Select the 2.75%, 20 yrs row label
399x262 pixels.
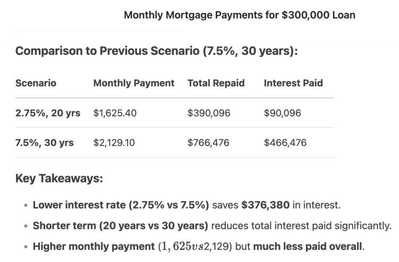48,113
